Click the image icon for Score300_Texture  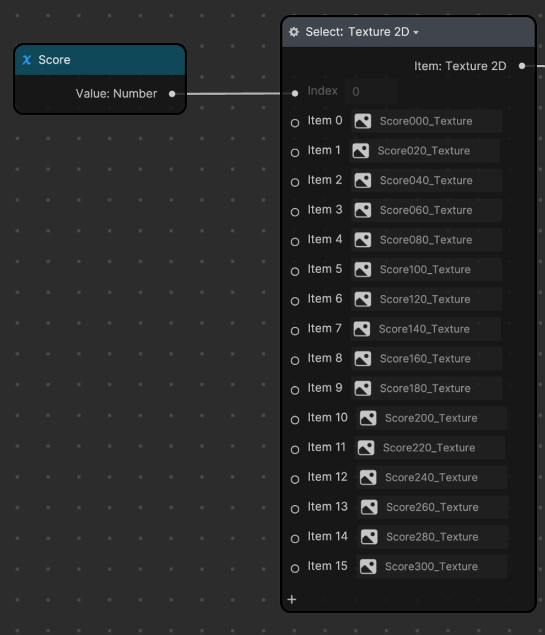click(x=368, y=566)
